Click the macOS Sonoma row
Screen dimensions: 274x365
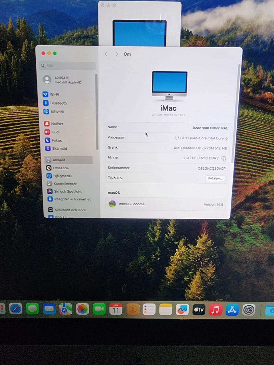[x=166, y=204]
